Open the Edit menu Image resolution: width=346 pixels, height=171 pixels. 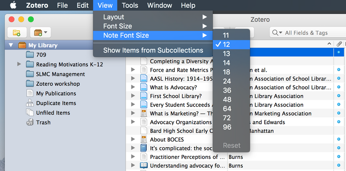coord(83,5)
